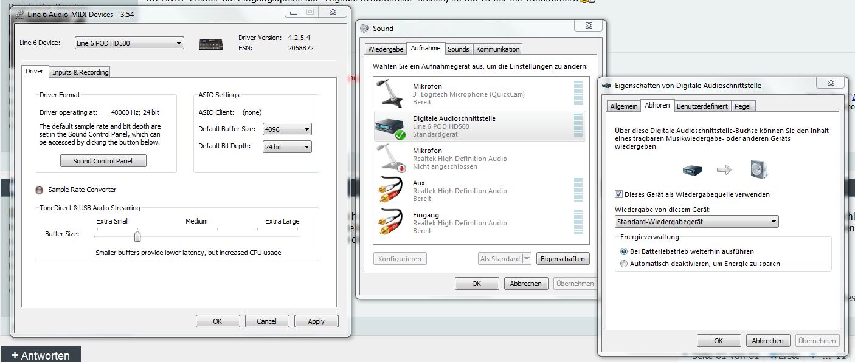
Task: Select 'Automatisch deaktivieren, um Energie zu sparen'
Action: tap(623, 264)
